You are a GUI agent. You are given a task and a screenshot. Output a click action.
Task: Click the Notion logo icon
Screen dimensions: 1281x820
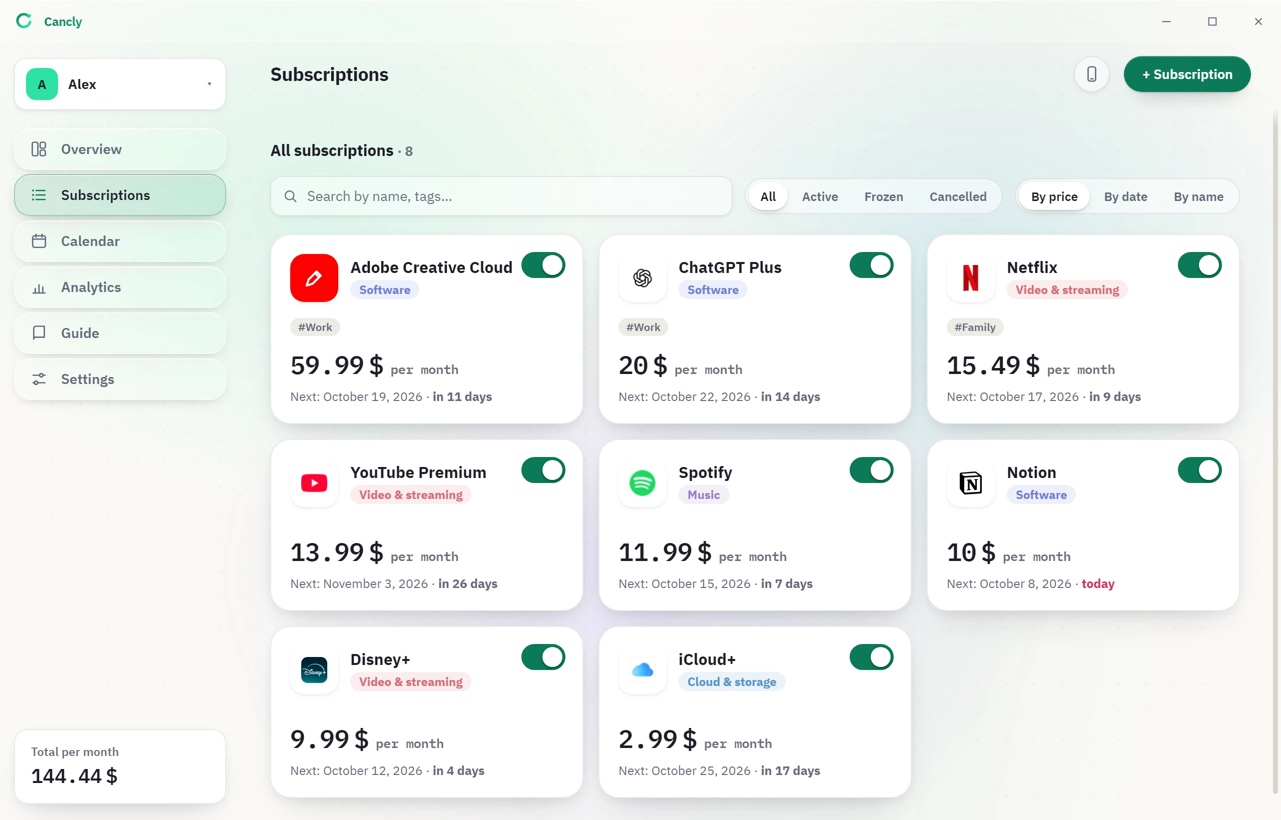tap(970, 483)
